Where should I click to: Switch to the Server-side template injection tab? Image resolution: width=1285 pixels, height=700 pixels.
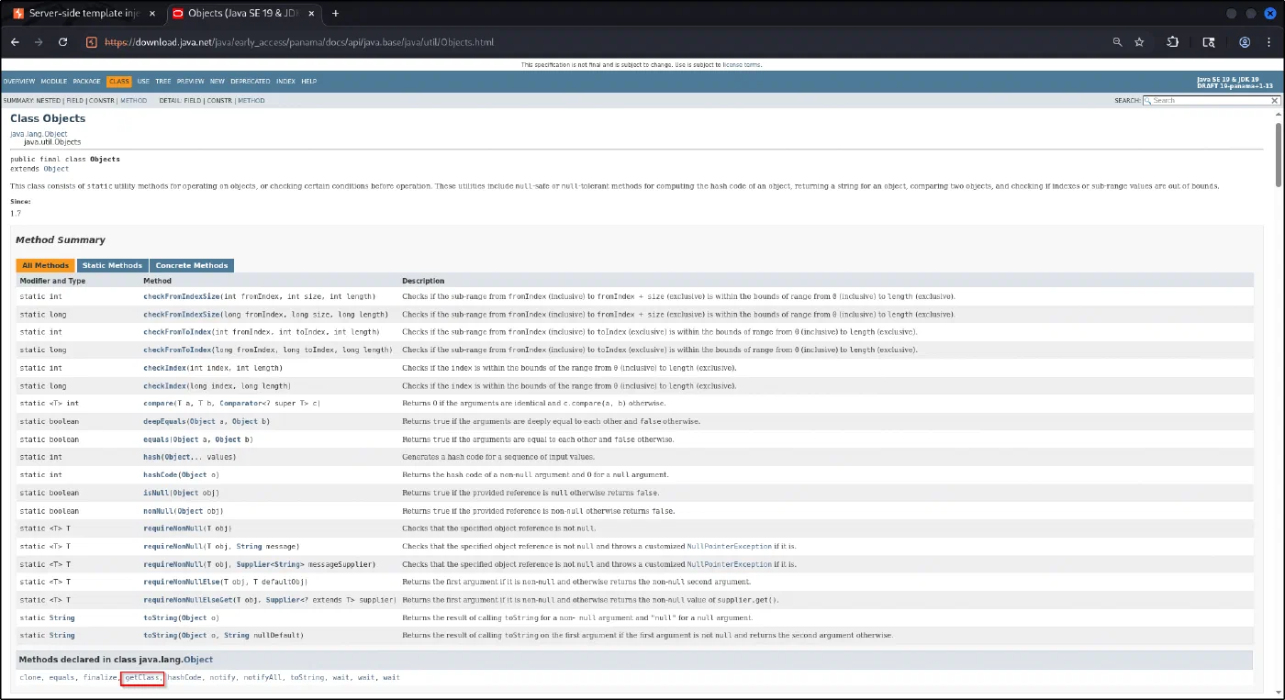pyautogui.click(x=83, y=14)
